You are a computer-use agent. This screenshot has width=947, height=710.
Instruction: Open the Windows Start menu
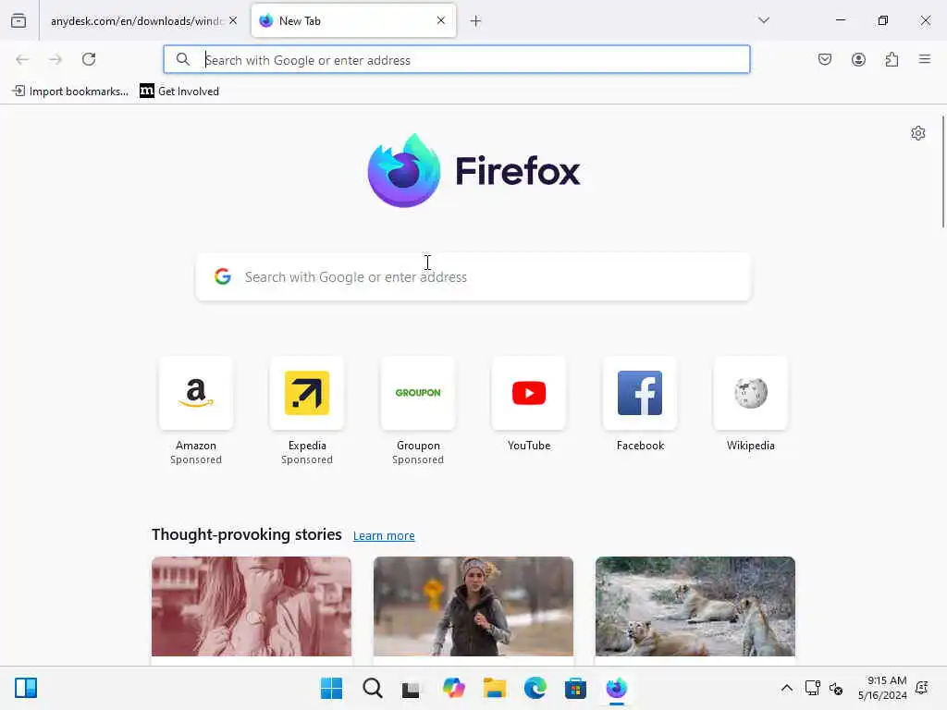coord(332,688)
